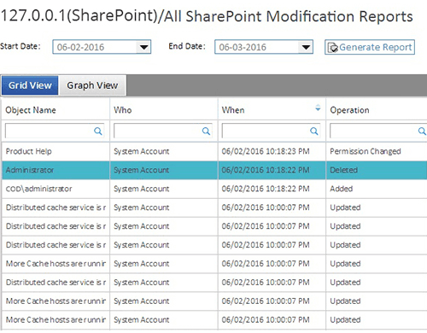The image size is (427, 333).
Task: Toggle the When column sort arrows
Action: point(318,108)
